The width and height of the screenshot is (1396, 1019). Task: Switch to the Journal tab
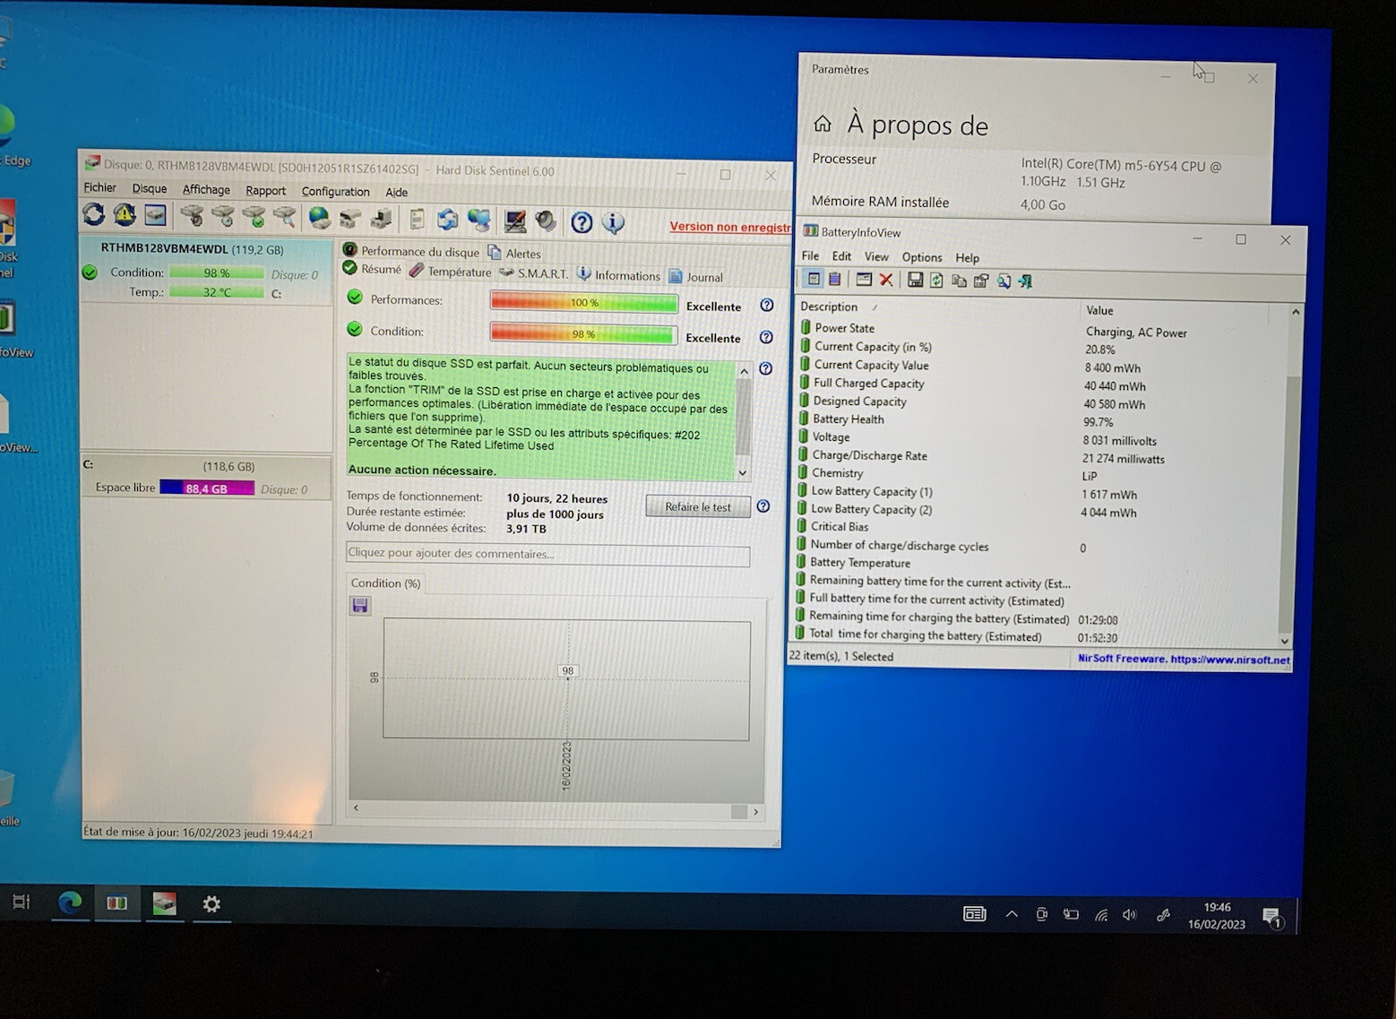click(x=696, y=277)
